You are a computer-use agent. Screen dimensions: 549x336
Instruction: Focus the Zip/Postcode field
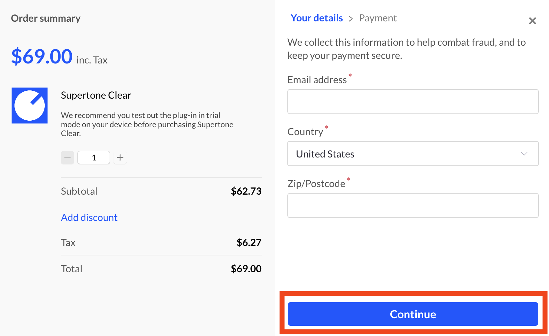tap(413, 205)
